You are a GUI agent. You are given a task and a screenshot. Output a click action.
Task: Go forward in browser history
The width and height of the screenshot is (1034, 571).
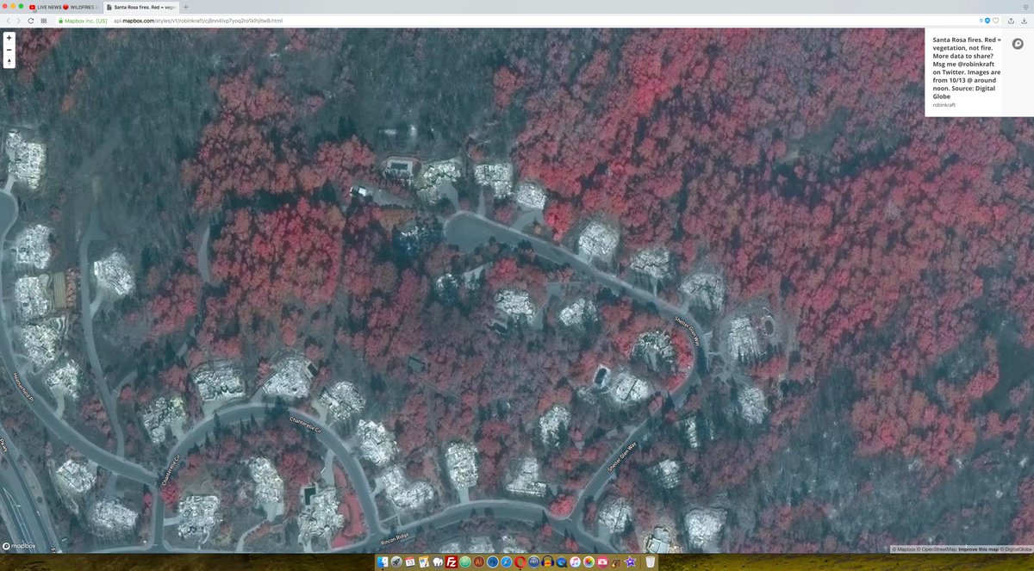click(x=19, y=20)
